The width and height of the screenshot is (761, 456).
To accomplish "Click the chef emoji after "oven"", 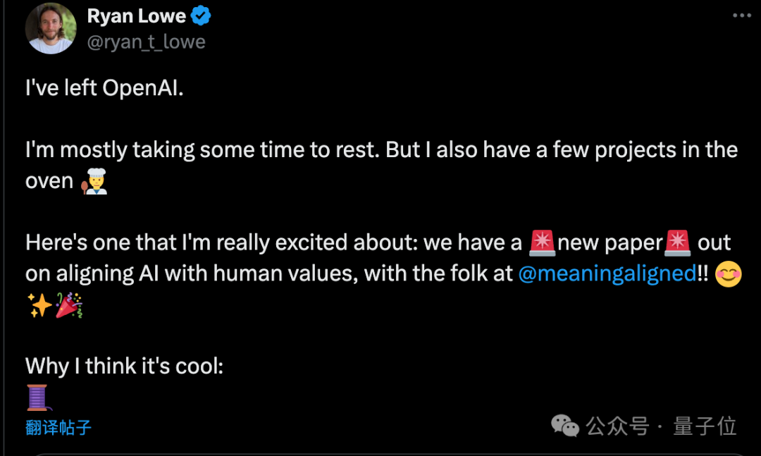I will (x=94, y=180).
